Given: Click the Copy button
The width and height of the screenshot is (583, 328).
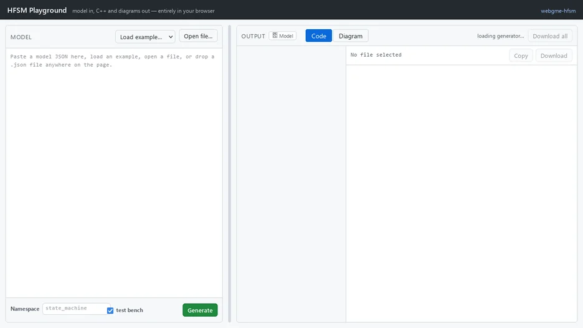Looking at the screenshot, I should click(521, 56).
